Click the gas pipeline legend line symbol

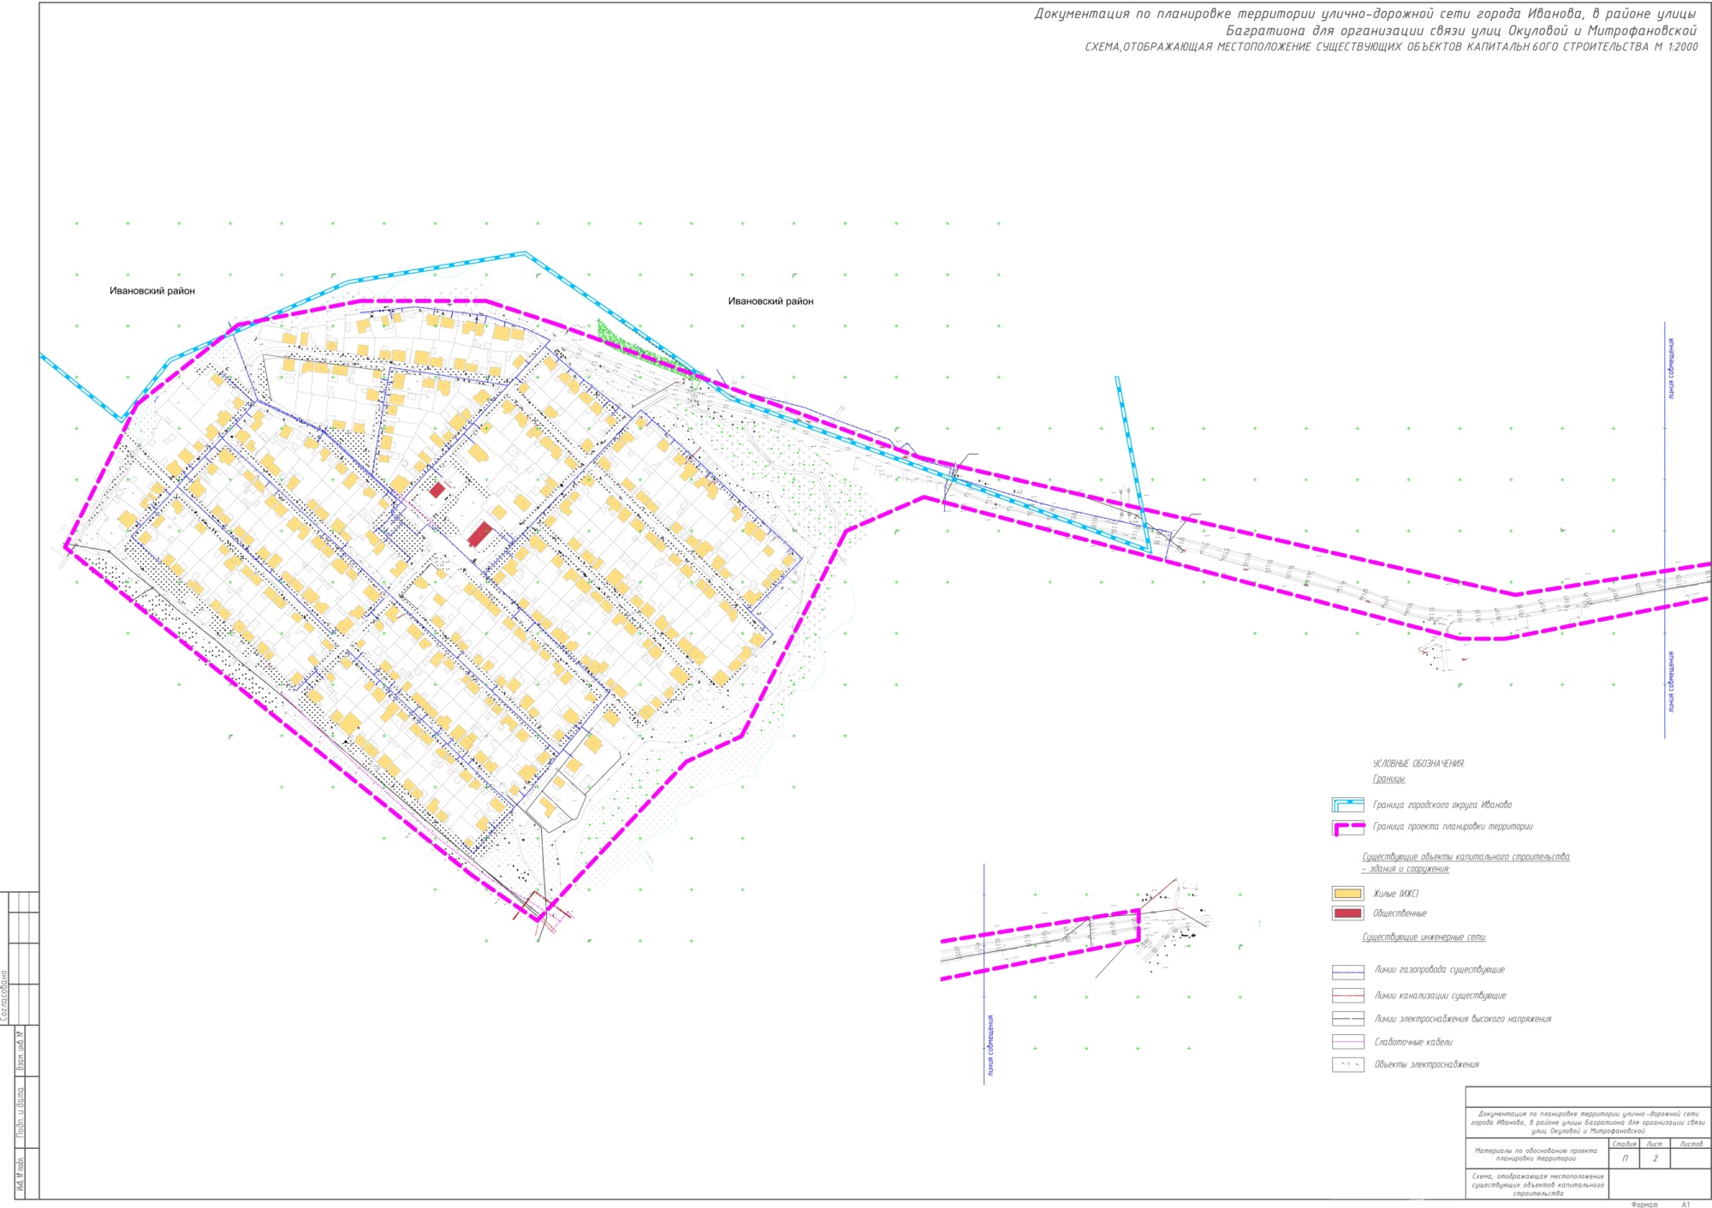[1347, 972]
